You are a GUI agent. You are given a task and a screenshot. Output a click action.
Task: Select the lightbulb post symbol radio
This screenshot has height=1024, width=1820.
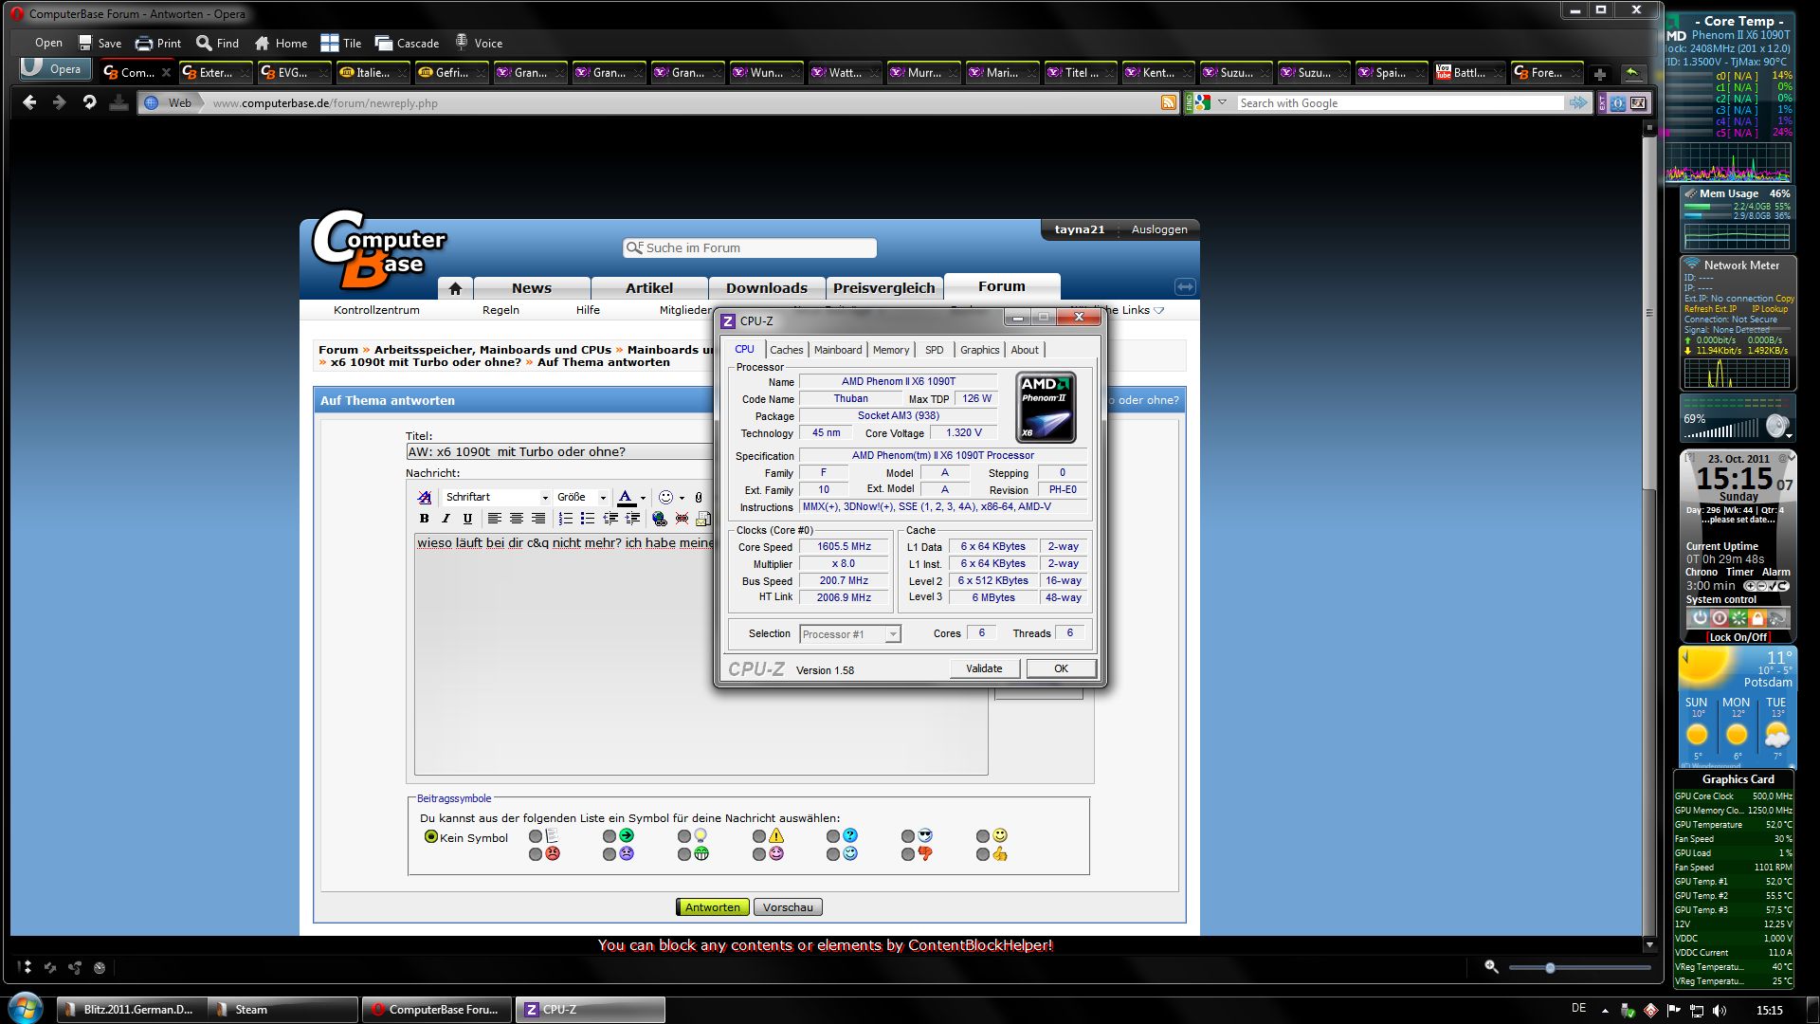click(684, 836)
